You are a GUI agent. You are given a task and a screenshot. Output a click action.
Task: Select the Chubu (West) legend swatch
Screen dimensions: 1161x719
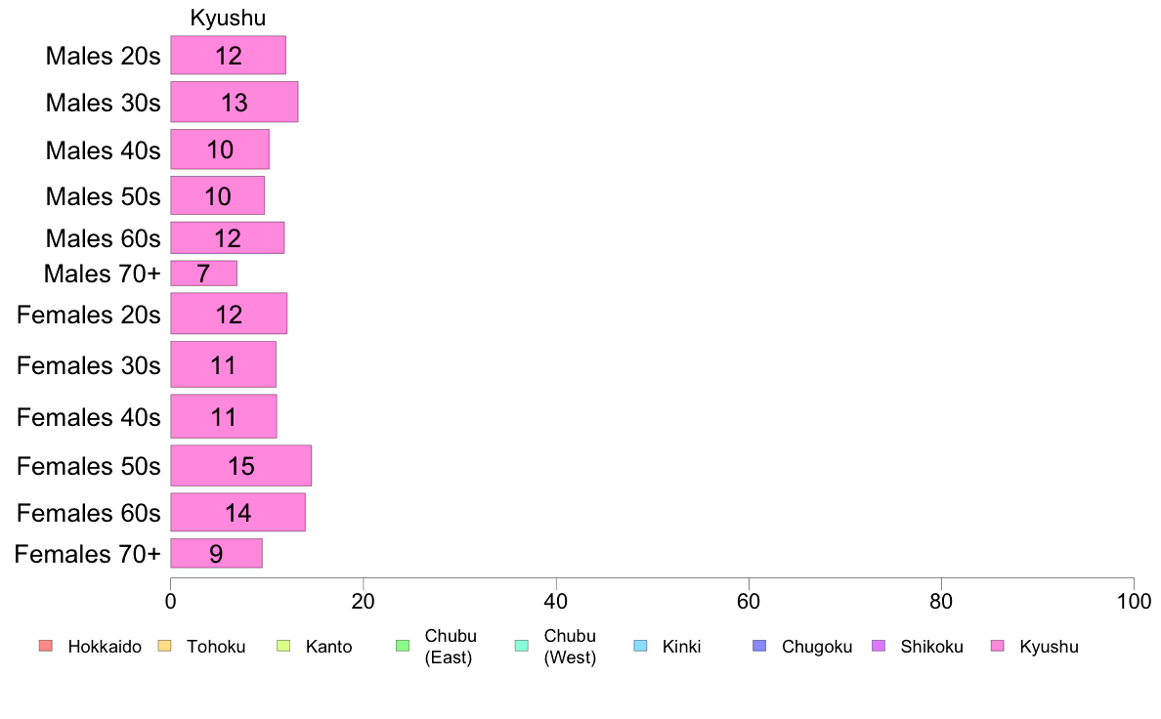(x=522, y=646)
